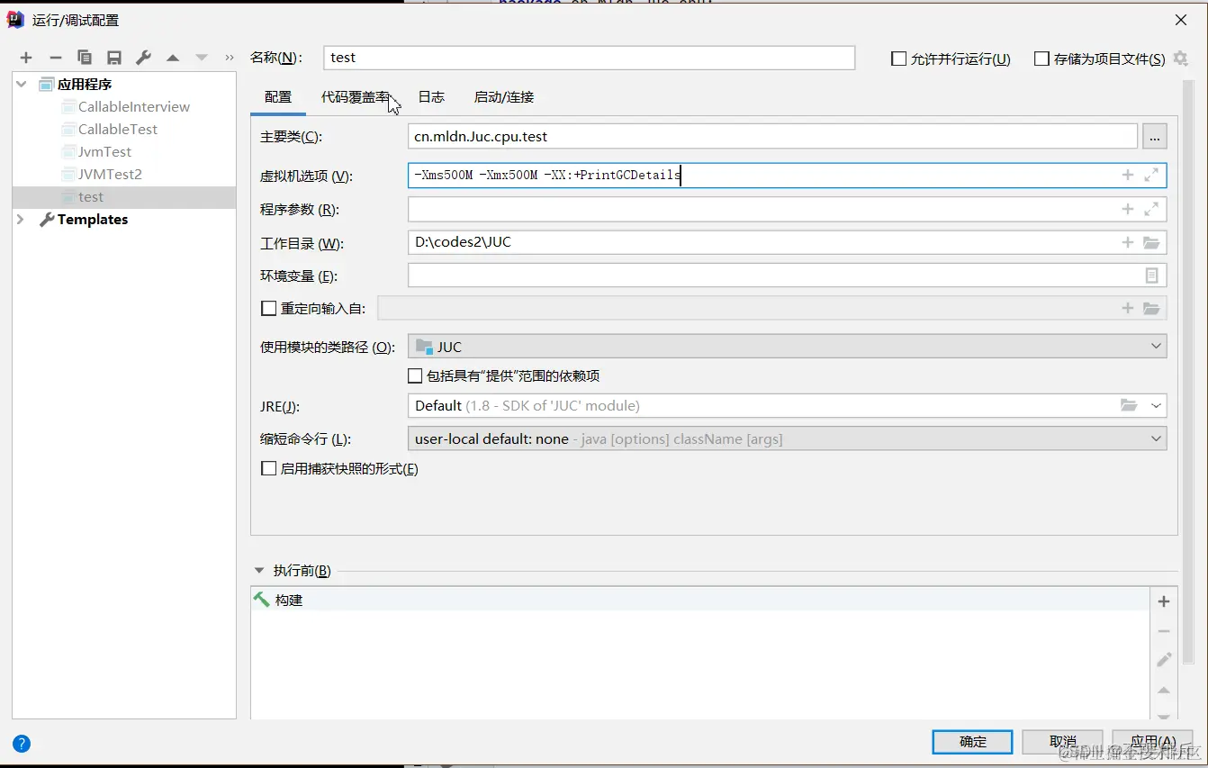1208x768 pixels.
Task: Browse for JRE folder icon
Action: coord(1129,405)
